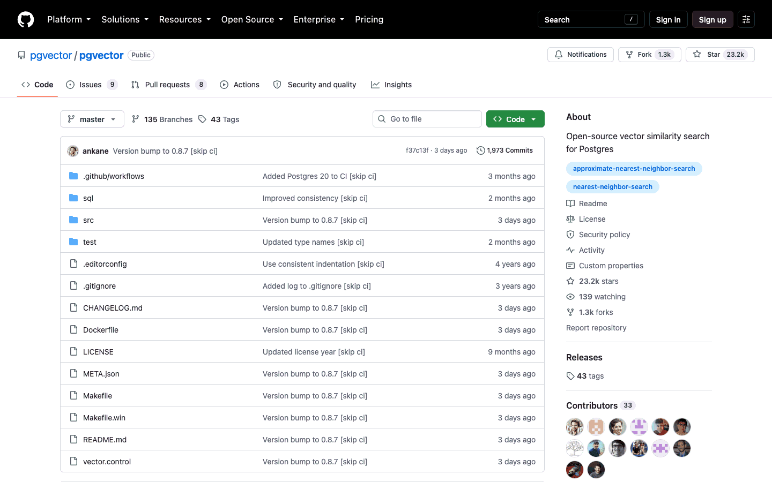This screenshot has width=772, height=482.
Task: Click approximate-nearest-neighbor-search topic tag
Action: [x=634, y=169]
